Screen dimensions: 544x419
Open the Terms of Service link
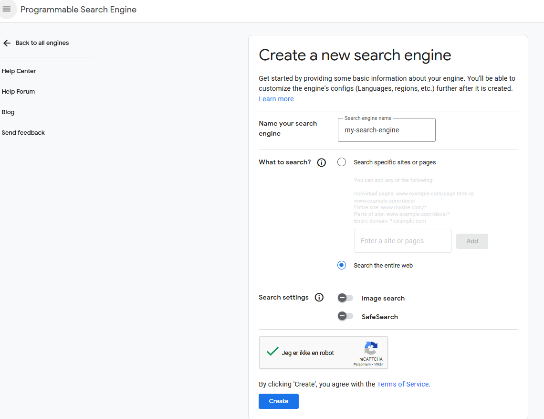[403, 384]
